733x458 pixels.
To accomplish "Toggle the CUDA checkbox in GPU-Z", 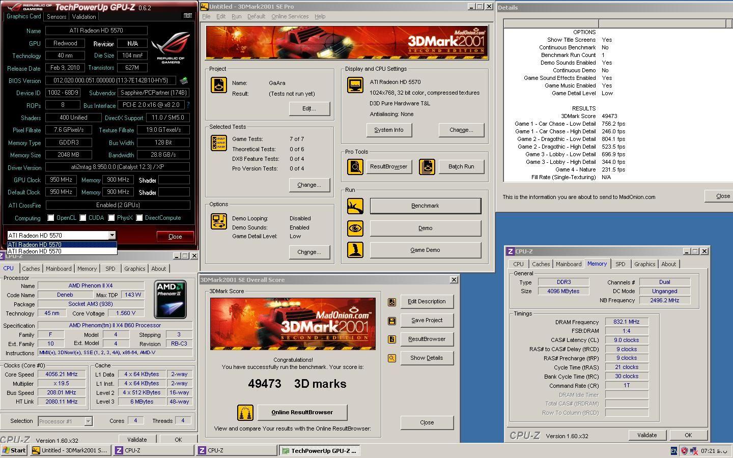I will (83, 218).
